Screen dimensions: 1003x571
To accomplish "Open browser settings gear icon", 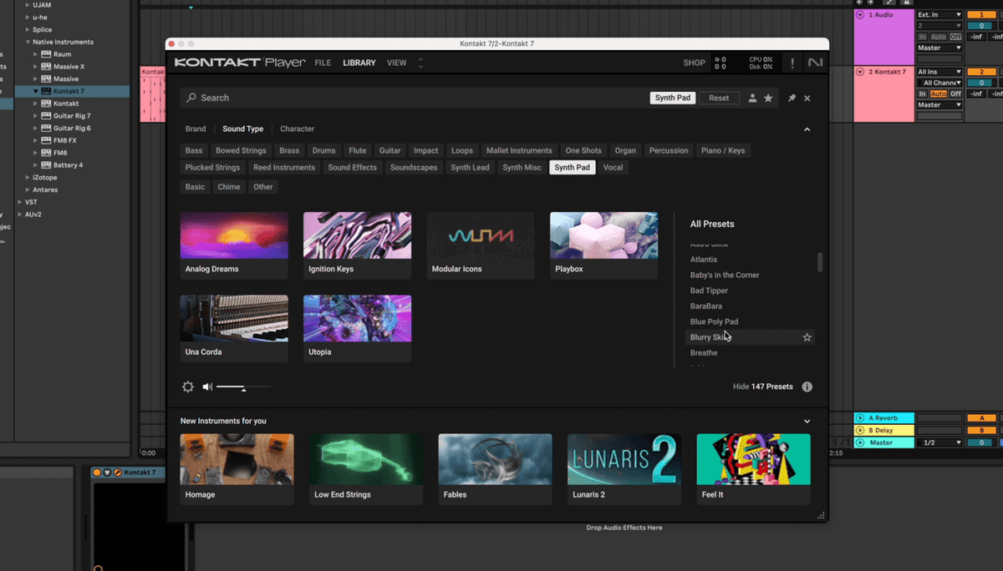I will [188, 387].
